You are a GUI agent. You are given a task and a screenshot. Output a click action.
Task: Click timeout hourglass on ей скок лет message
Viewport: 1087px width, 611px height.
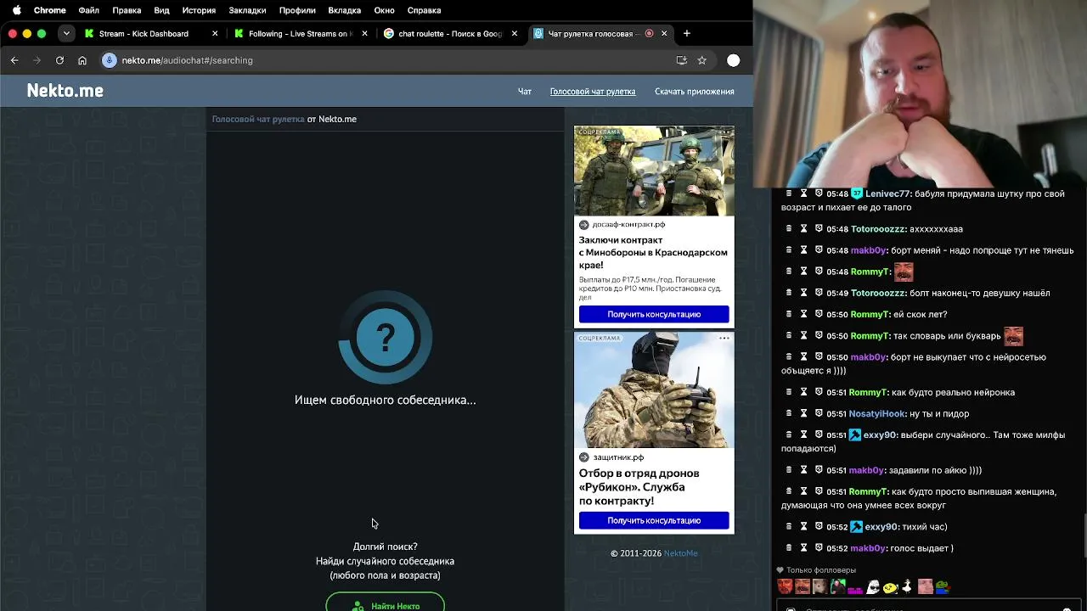803,314
